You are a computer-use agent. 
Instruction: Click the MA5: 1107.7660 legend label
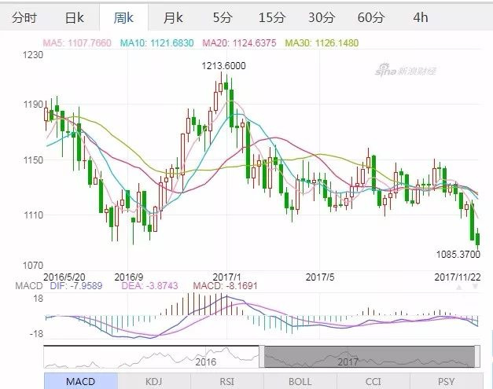pyautogui.click(x=77, y=42)
